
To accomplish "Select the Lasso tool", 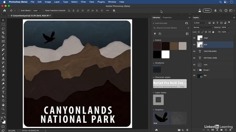I will click(3, 29).
